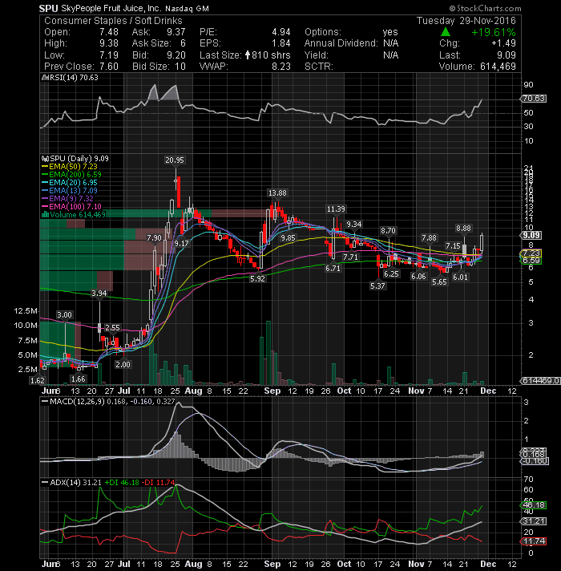Image resolution: width=561 pixels, height=571 pixels.
Task: Click the RSI(14) 70.63 indicator label
Action: (74, 78)
